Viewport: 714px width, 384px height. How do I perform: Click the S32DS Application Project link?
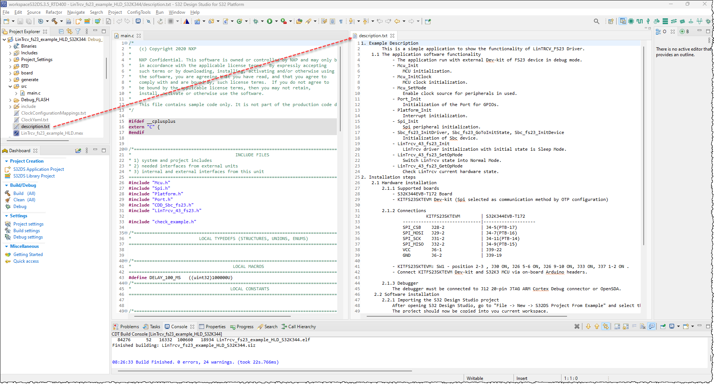[39, 169]
